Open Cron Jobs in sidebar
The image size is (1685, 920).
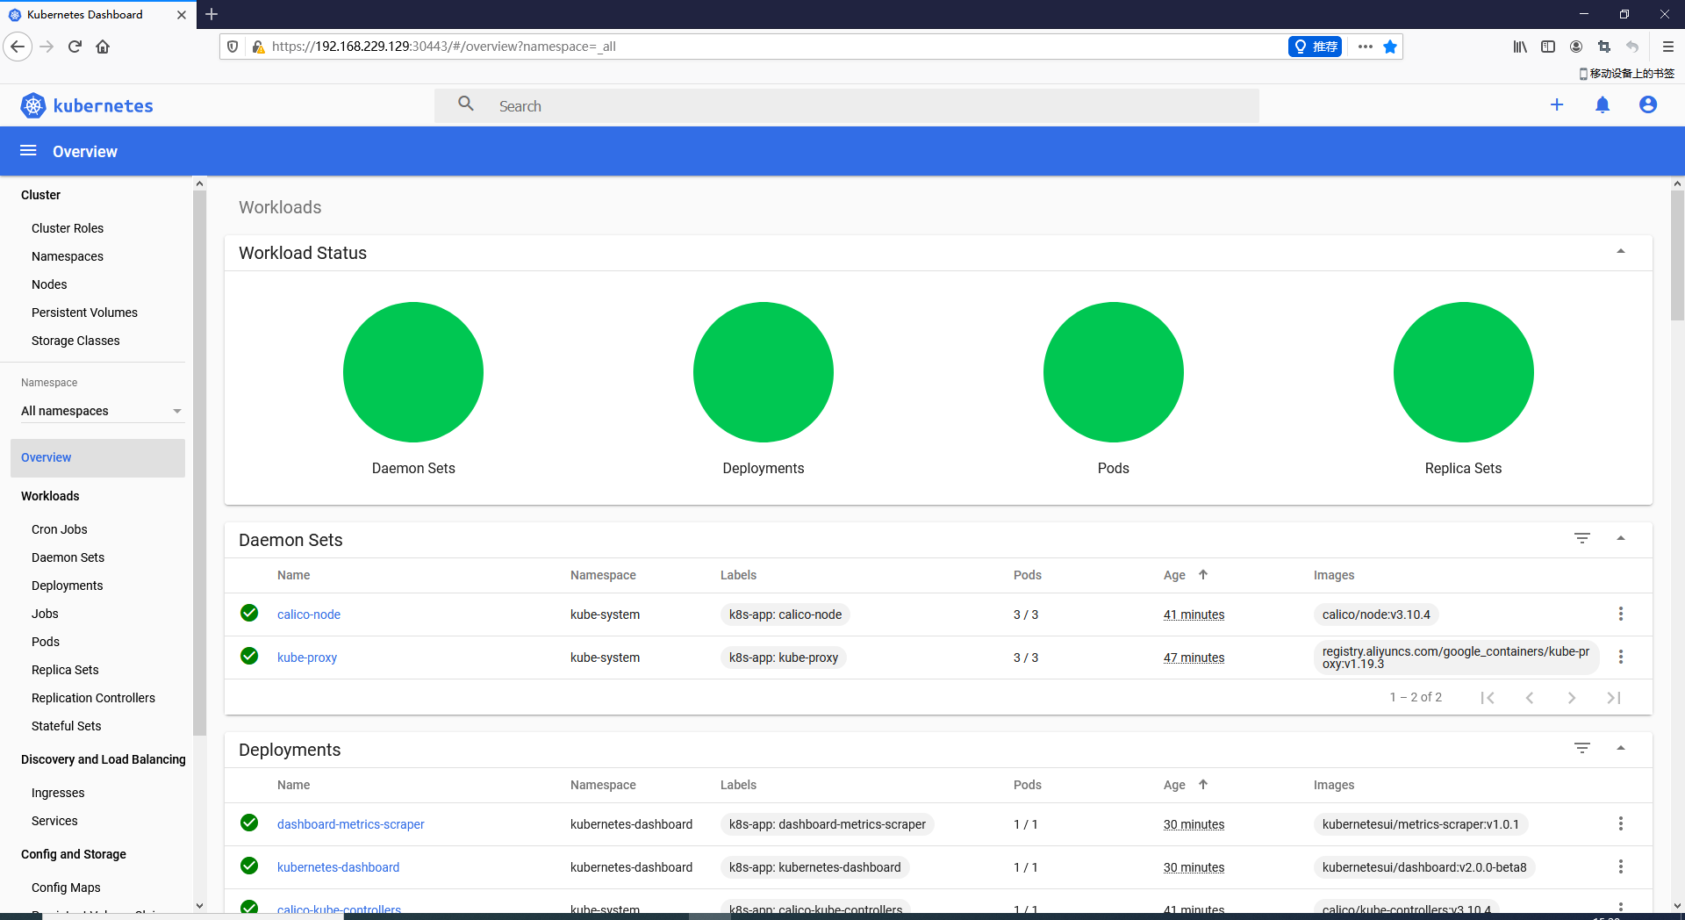60,529
